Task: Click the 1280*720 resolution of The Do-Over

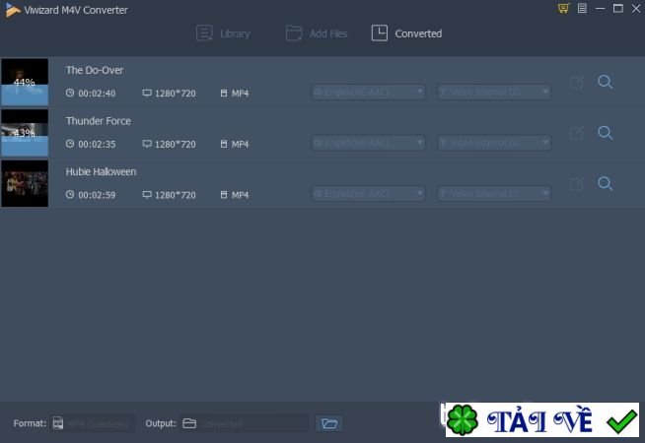Action: coord(176,94)
